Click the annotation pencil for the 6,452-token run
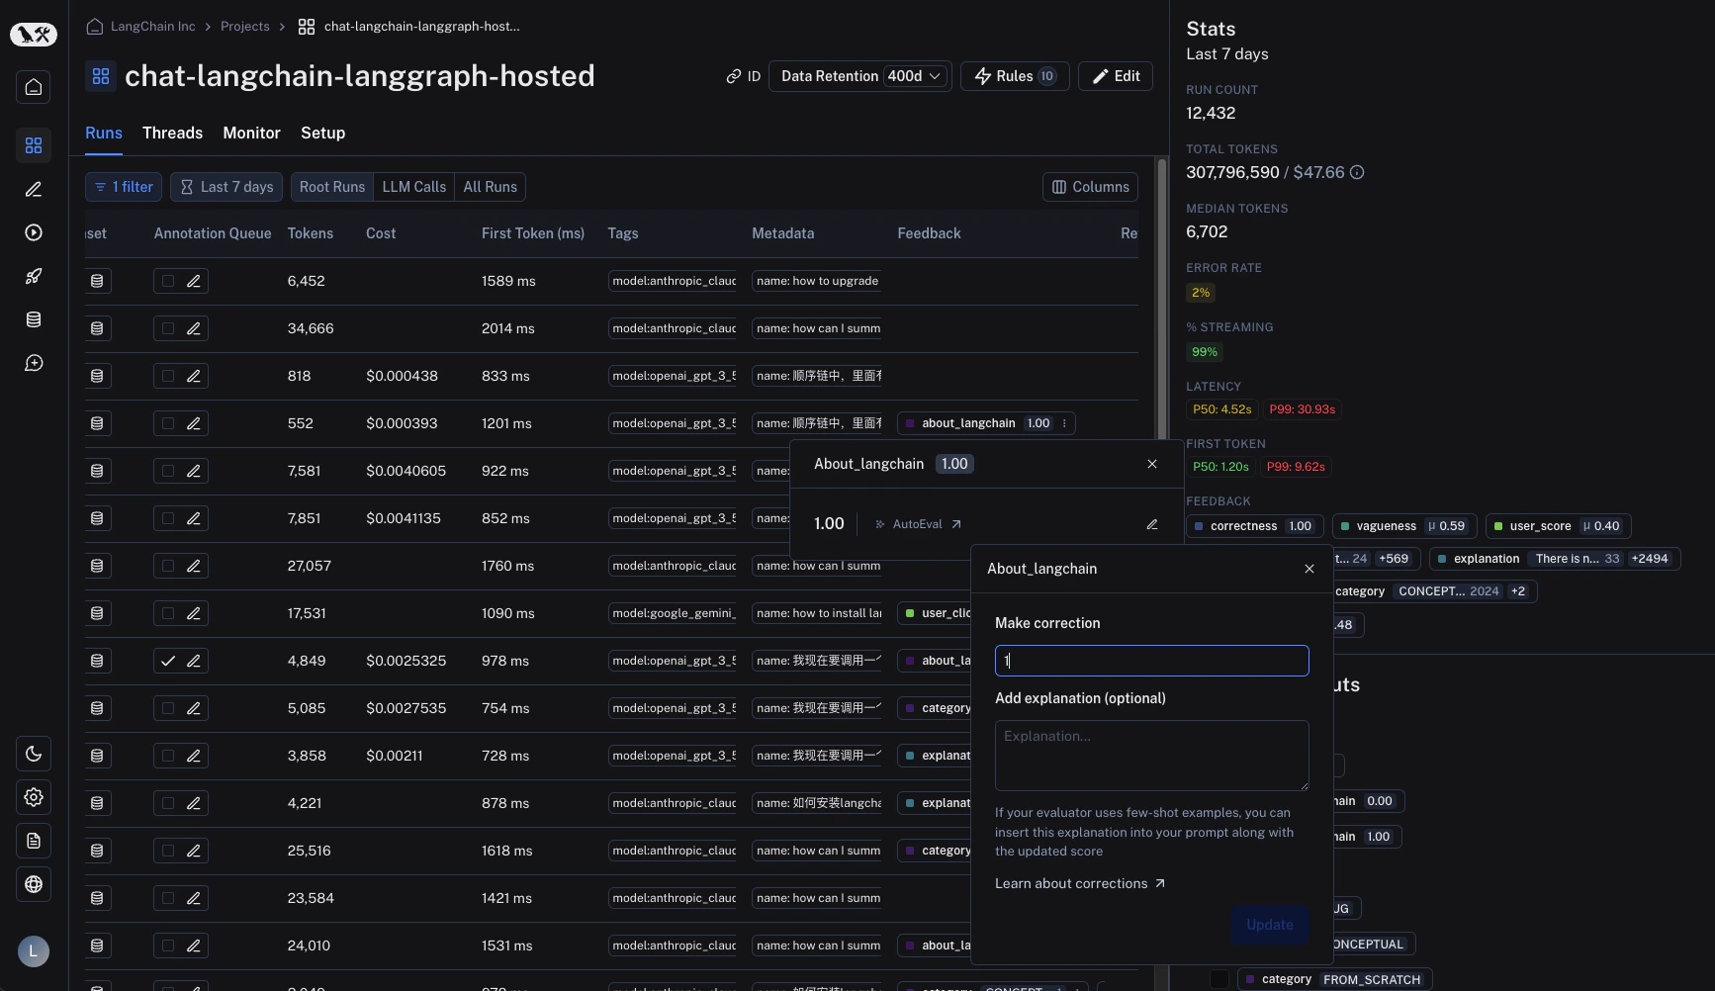1715x991 pixels. click(194, 281)
